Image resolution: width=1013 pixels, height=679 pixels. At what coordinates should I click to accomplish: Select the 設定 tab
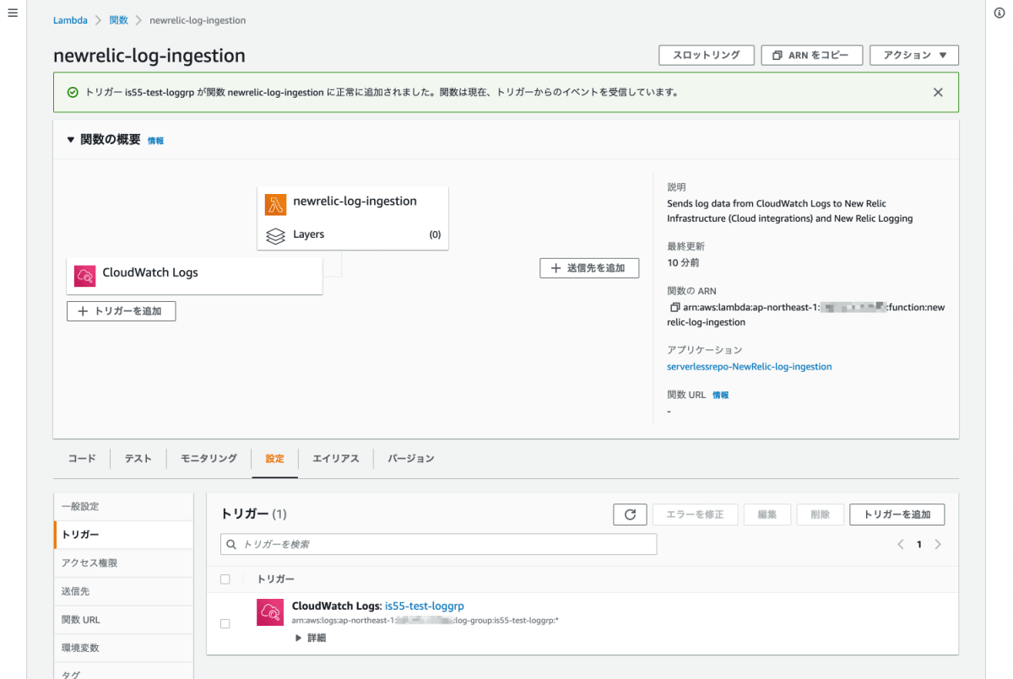click(274, 459)
